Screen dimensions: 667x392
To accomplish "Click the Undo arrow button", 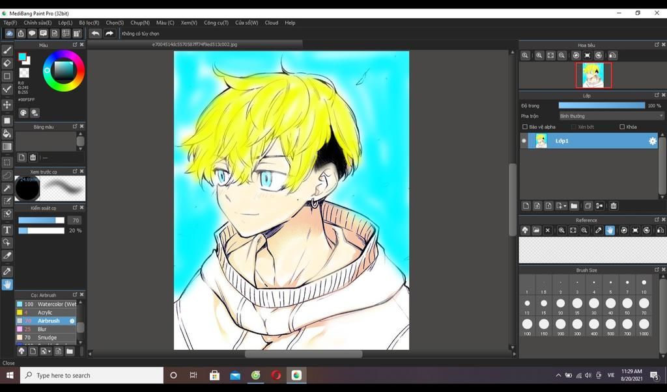I will (x=95, y=34).
